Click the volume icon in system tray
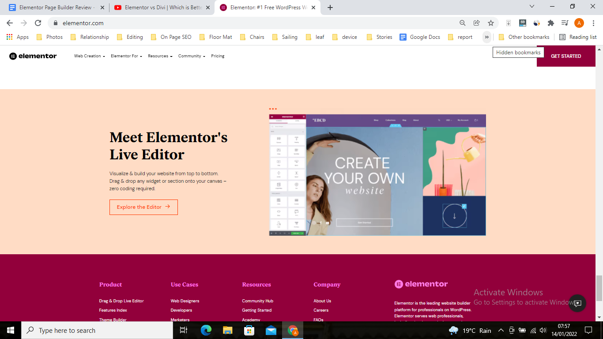603x339 pixels. [543, 330]
